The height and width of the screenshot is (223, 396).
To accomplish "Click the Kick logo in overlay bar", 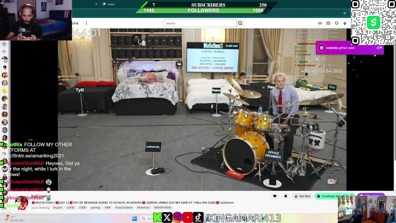I will [157, 218].
